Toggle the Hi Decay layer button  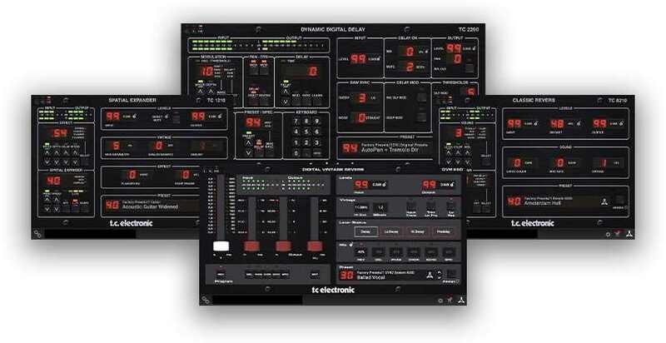[419, 231]
